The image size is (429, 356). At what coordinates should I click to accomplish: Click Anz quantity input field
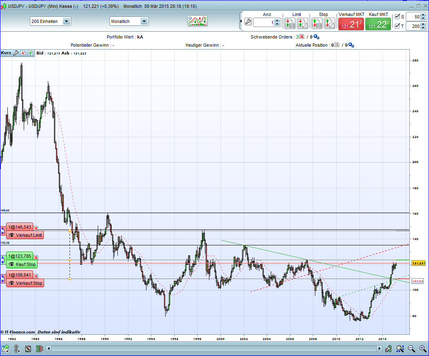pos(264,23)
